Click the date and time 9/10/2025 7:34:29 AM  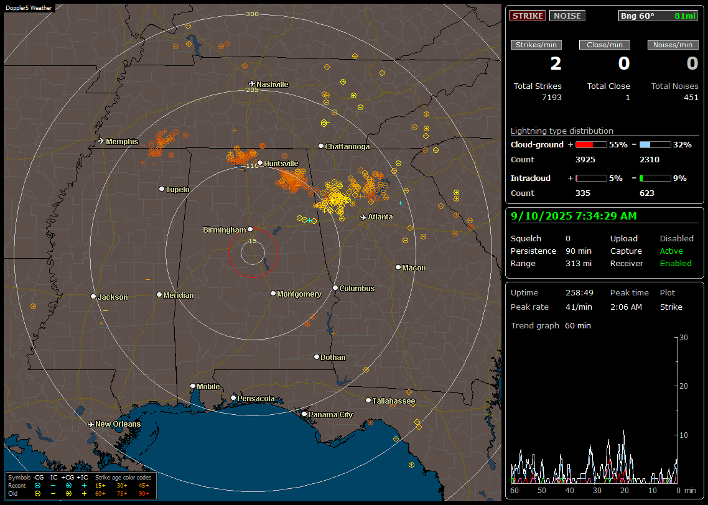[574, 216]
